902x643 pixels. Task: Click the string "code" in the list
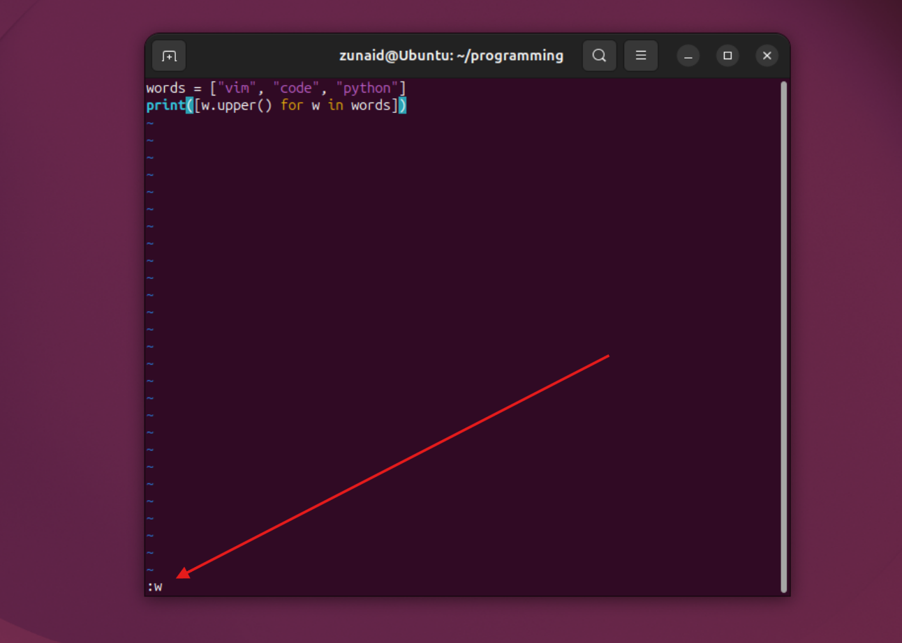[296, 89]
